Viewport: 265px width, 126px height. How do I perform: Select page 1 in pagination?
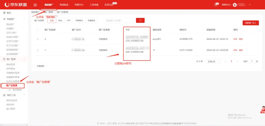(231, 61)
